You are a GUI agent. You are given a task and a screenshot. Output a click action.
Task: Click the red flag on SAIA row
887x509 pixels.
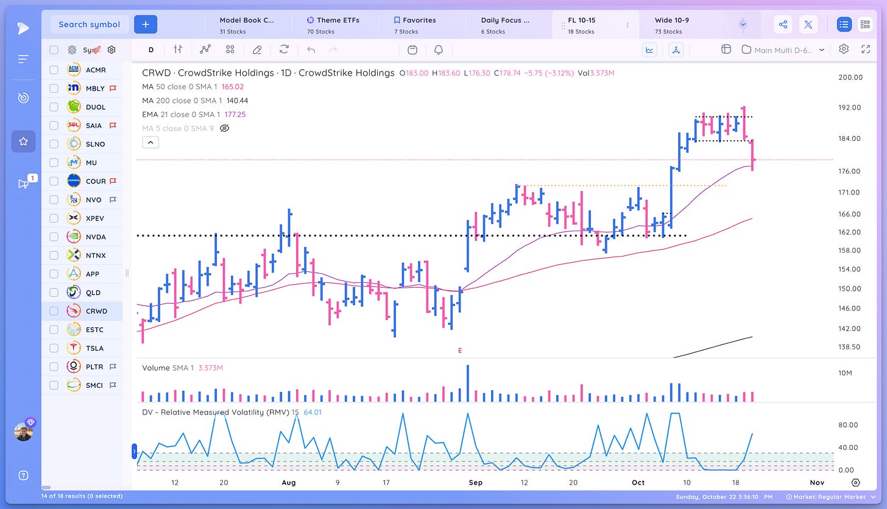[113, 126]
